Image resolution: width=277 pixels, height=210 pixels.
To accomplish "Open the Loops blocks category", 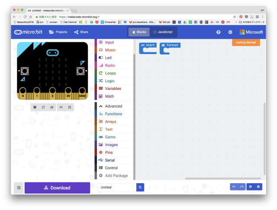I will [114, 73].
